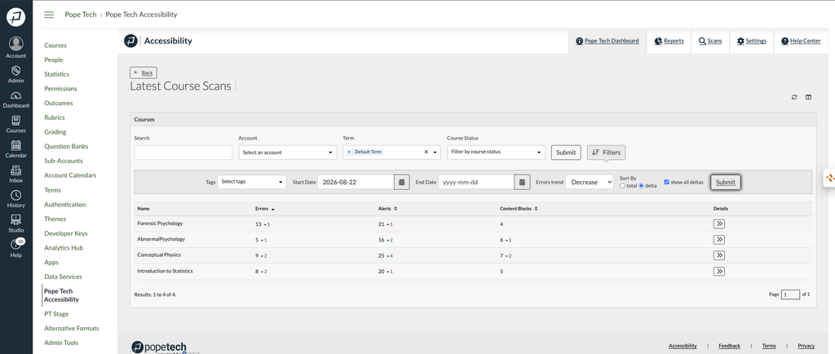
Task: Click the orange floating widget at right edge
Action: [829, 178]
